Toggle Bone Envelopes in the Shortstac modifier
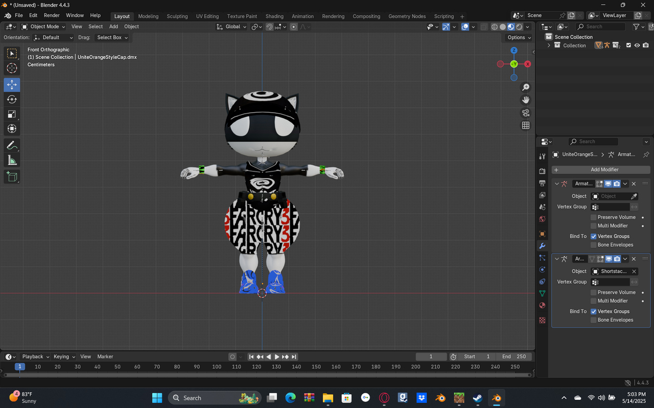 (x=594, y=320)
